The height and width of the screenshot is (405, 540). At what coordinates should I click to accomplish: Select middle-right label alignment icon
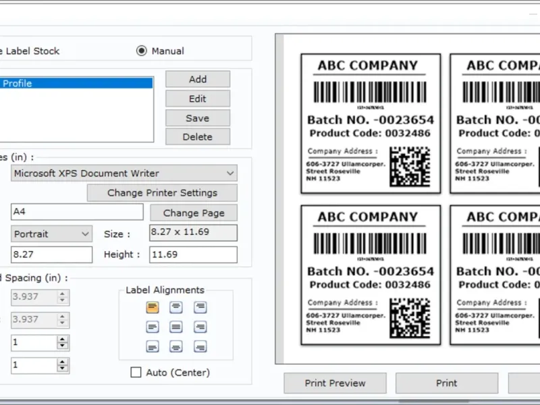(200, 327)
